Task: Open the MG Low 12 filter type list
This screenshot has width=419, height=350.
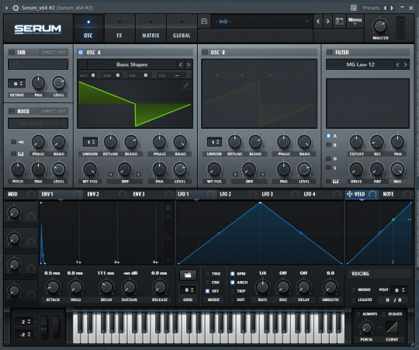Action: (x=360, y=64)
